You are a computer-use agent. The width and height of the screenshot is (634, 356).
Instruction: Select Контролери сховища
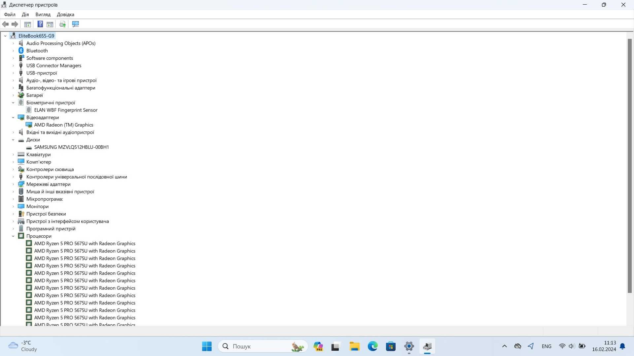[x=50, y=169]
